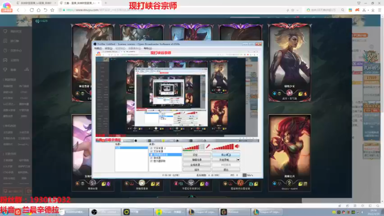Open the third OBS menu bar item
This screenshot has width=384, height=216.
(120, 48)
